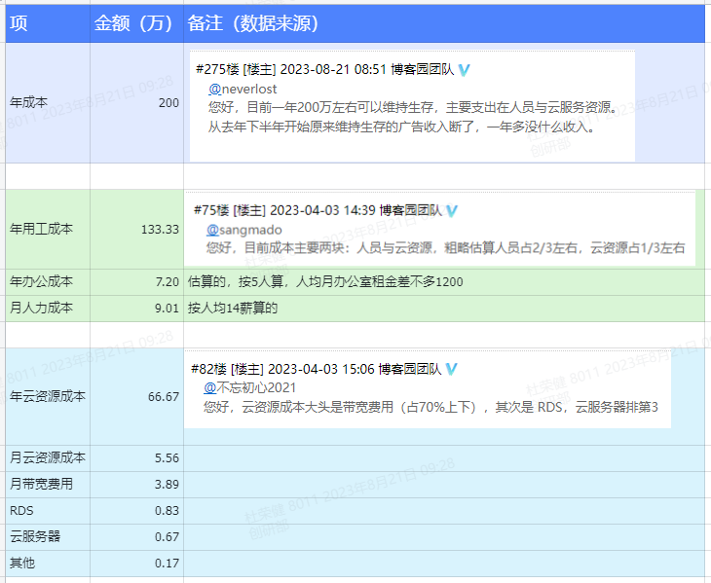The width and height of the screenshot is (711, 583).
Task: Select the cell with value 3.89
Action: (137, 485)
